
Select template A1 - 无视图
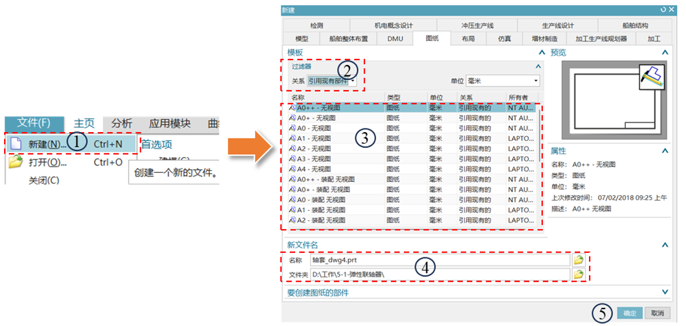[x=412, y=138]
